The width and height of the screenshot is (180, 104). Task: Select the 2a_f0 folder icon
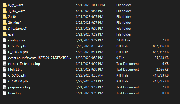click(5, 16)
